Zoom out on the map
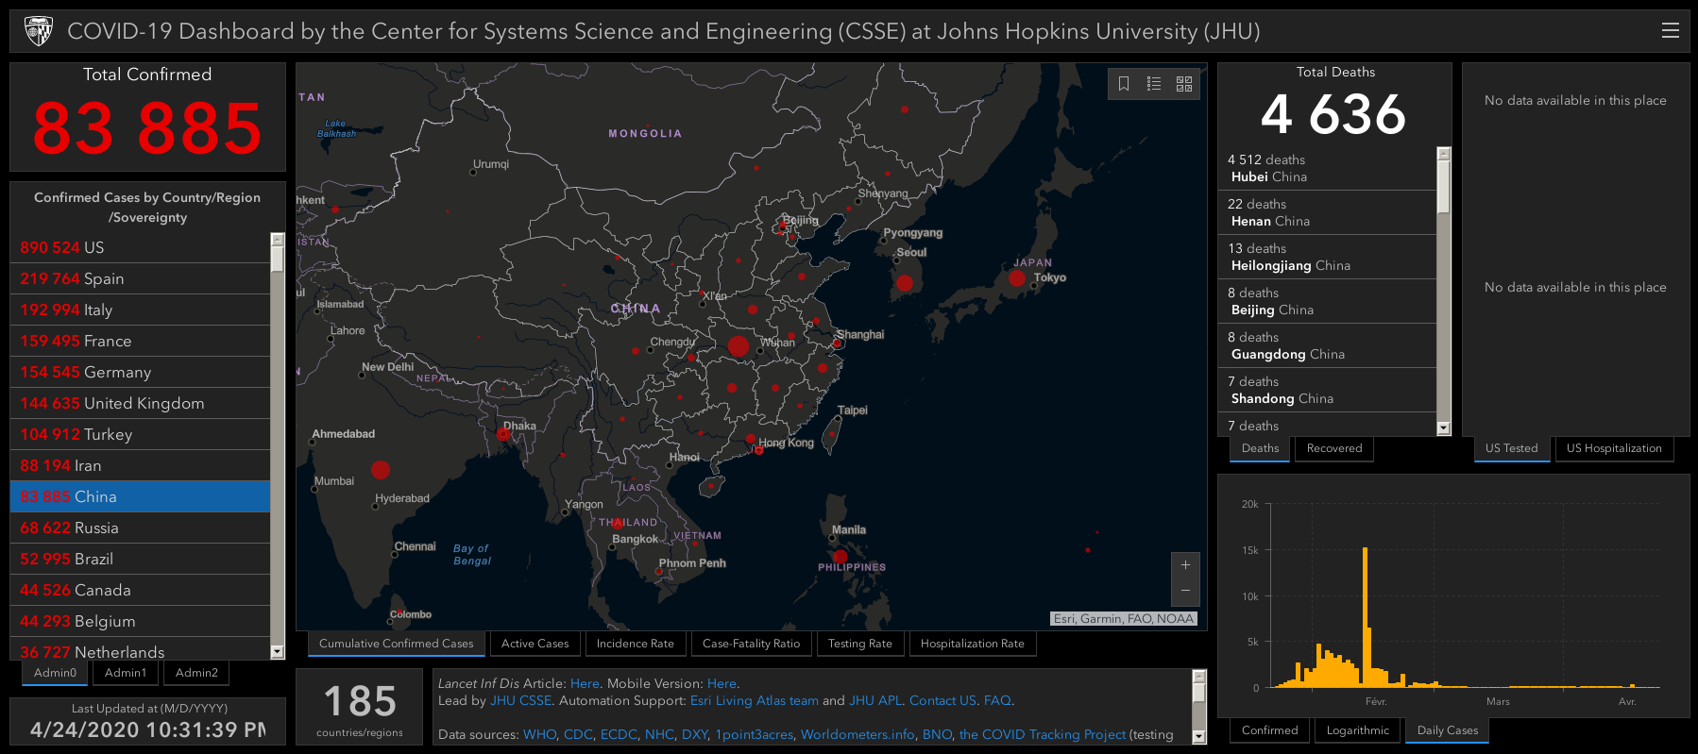 click(1185, 591)
